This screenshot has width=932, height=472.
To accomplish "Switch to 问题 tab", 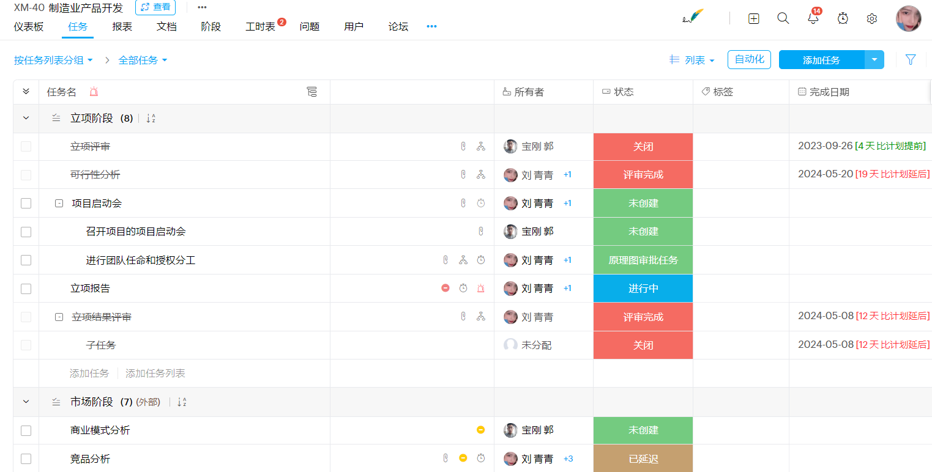I will point(310,27).
